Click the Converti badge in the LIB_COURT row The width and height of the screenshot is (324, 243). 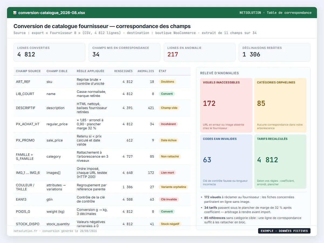(167, 94)
